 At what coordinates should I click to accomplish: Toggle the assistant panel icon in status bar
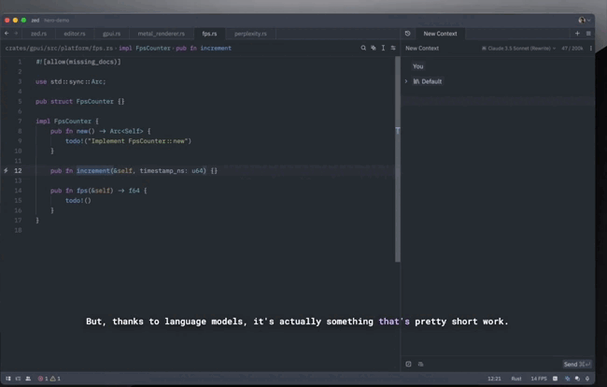[x=567, y=379]
